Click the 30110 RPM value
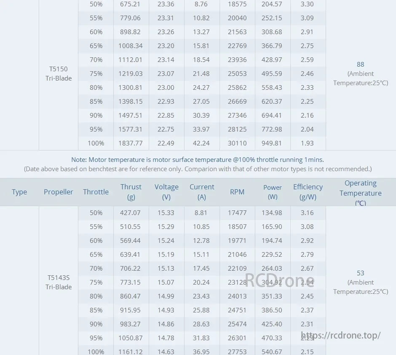This screenshot has height=355, width=396. point(237,143)
